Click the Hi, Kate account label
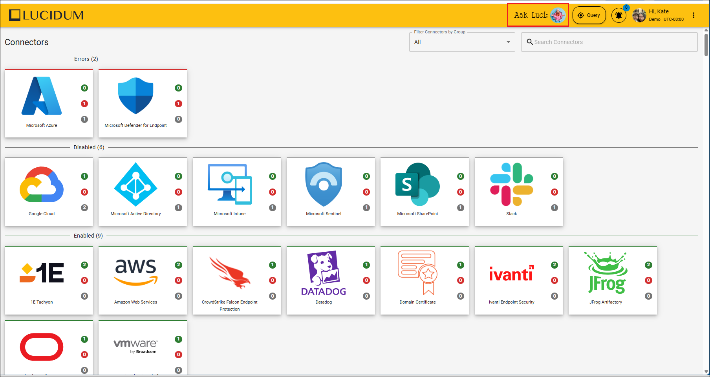The image size is (710, 377). click(x=659, y=11)
